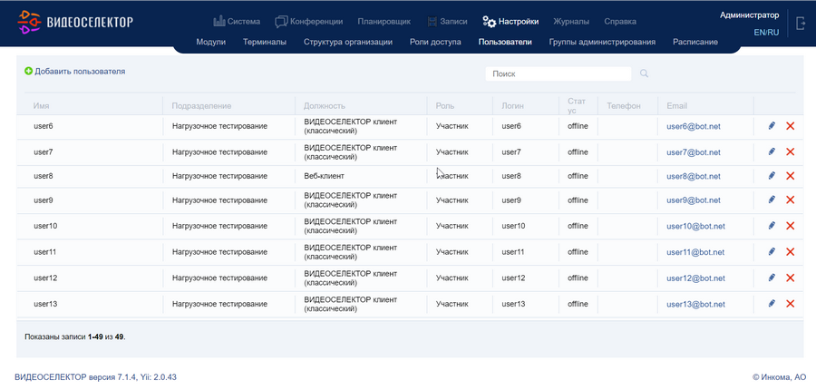Screen dimensions: 816x390
Task: Open the Журналы menu
Action: pos(571,22)
